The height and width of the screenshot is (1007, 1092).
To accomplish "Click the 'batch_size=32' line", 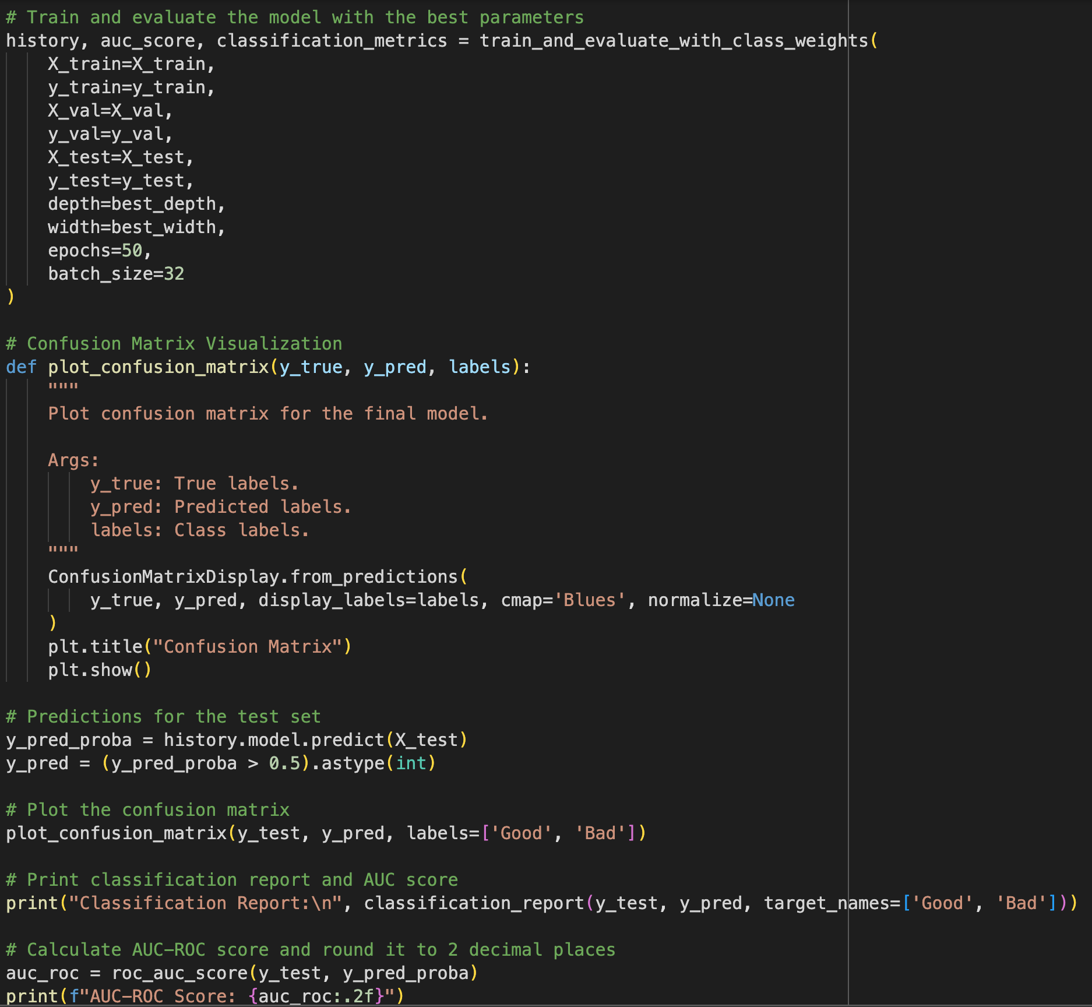I will click(116, 274).
